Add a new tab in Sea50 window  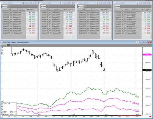click(47, 6)
